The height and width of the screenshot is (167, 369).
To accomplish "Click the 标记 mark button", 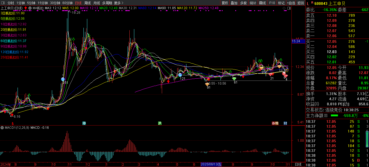I will click(x=281, y=3).
